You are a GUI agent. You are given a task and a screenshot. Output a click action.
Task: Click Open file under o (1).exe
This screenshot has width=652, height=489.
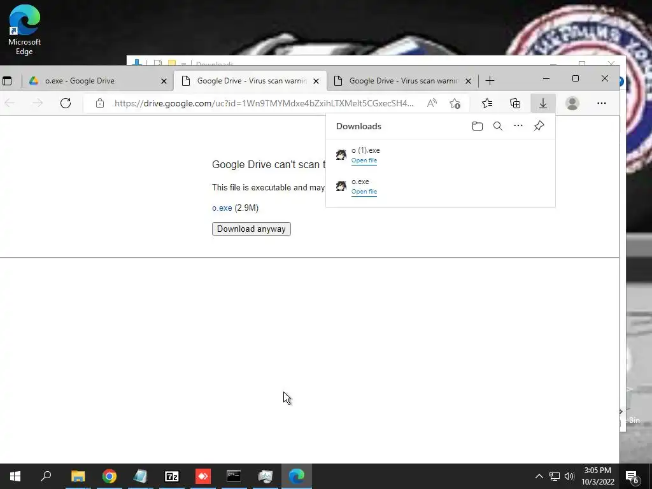click(364, 160)
